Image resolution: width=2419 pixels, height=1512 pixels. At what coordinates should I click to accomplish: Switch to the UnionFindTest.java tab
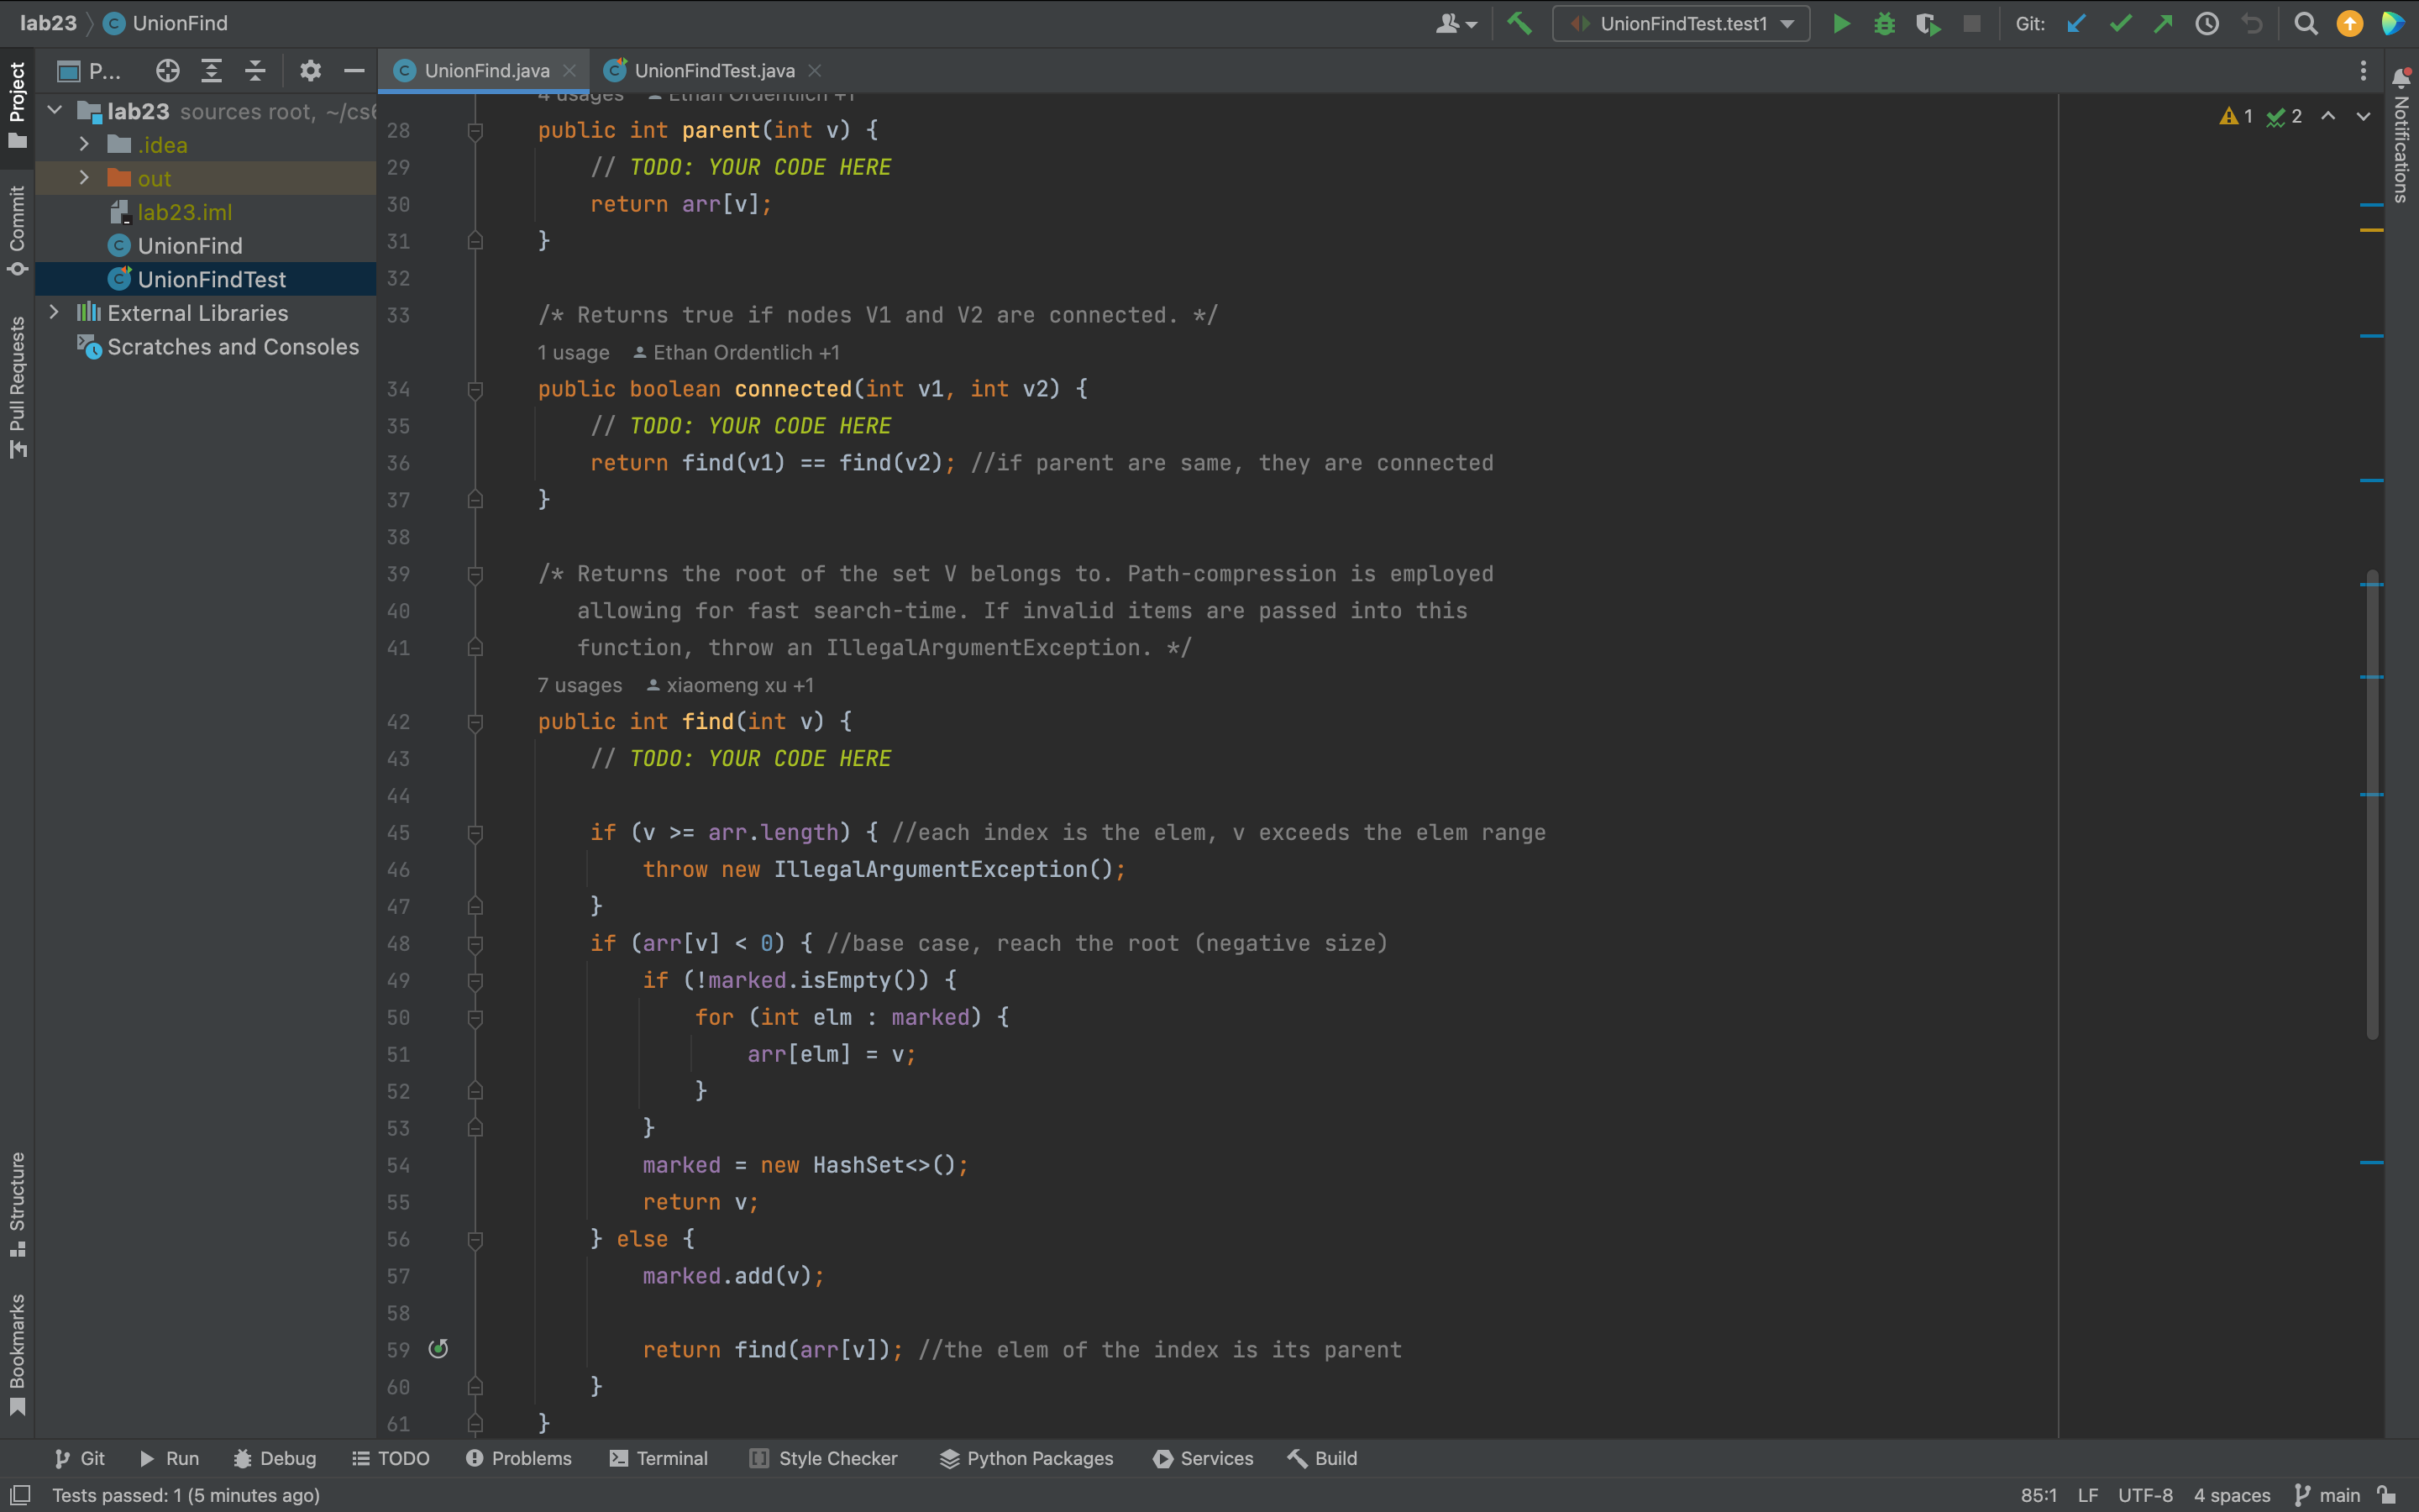pos(713,70)
